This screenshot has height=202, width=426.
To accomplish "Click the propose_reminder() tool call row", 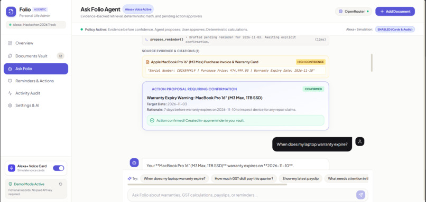I will pos(235,40).
